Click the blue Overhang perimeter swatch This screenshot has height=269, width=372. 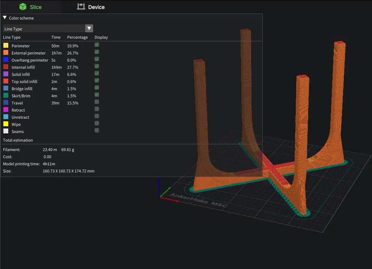point(6,60)
